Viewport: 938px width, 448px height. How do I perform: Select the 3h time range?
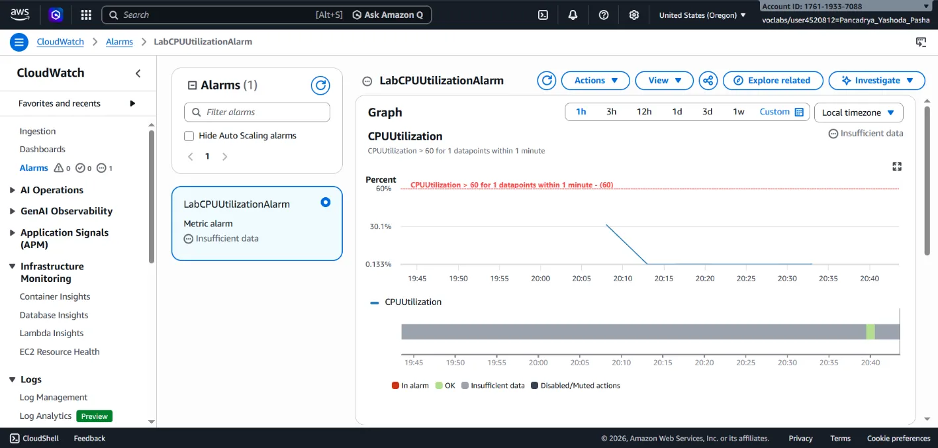(612, 112)
